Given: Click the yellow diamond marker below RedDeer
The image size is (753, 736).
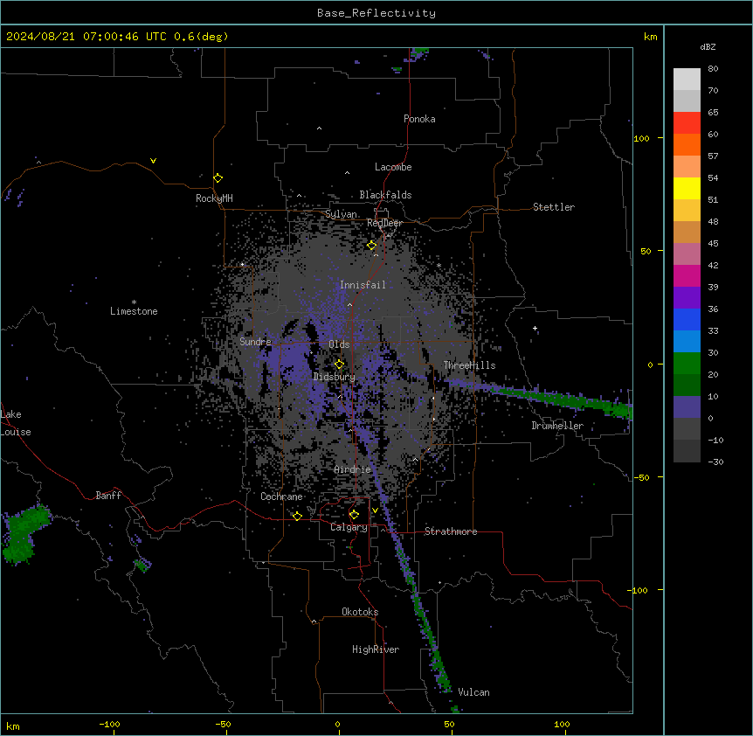Looking at the screenshot, I should point(372,246).
